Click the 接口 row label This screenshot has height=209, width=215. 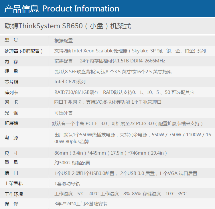coord(11,173)
